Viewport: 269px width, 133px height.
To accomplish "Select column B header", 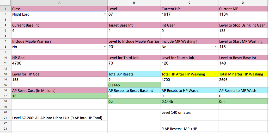I will coord(134,3).
